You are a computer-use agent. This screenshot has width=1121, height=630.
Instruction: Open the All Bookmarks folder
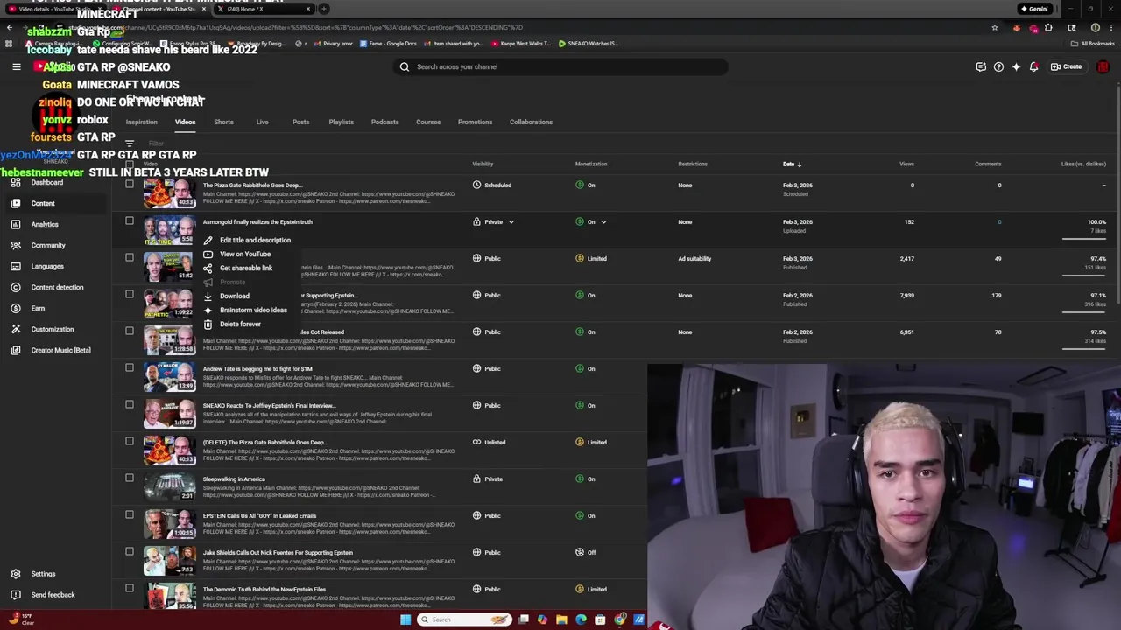1093,44
